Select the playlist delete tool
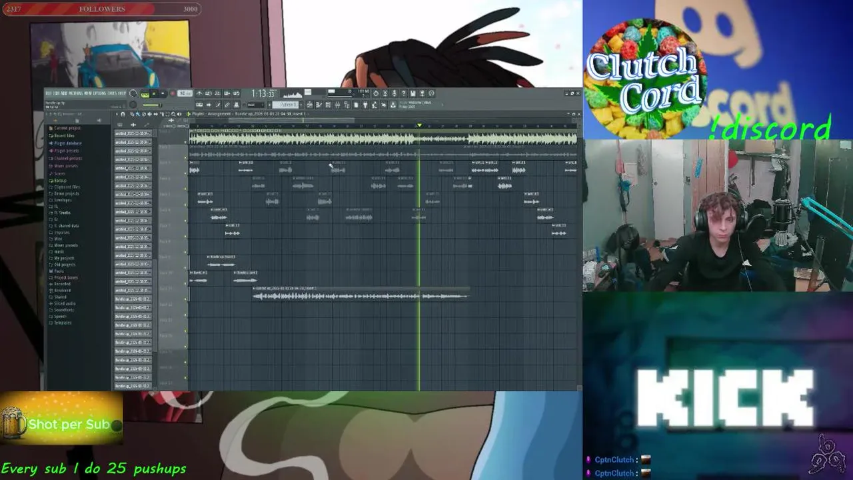Viewport: 853px width, 480px height. click(x=144, y=114)
